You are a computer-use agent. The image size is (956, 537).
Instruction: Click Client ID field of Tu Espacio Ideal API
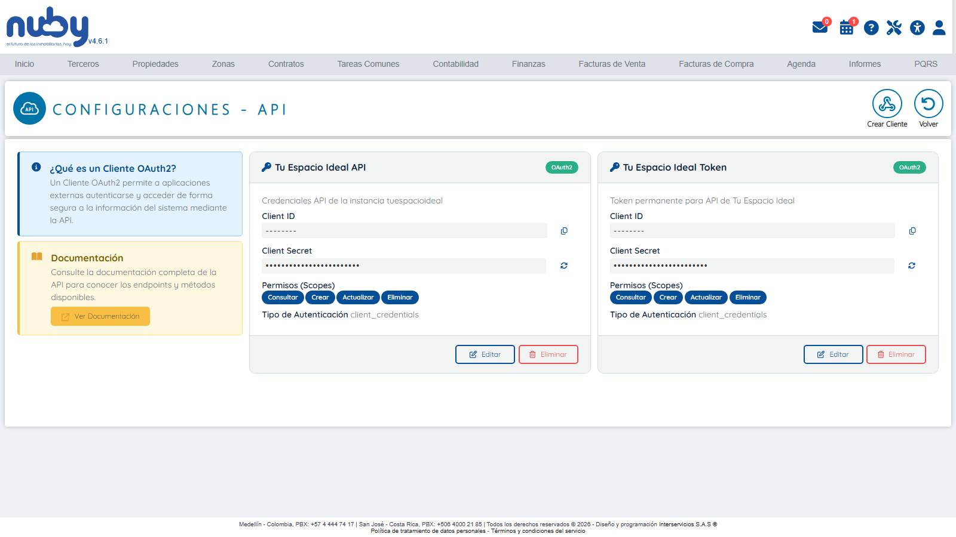tap(405, 231)
